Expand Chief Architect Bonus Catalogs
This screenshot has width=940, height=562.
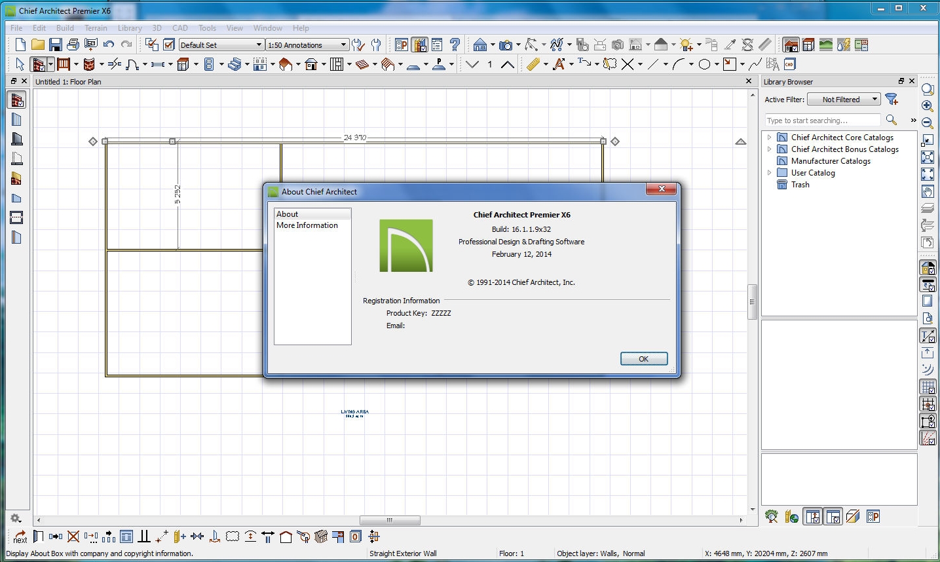[x=769, y=149]
